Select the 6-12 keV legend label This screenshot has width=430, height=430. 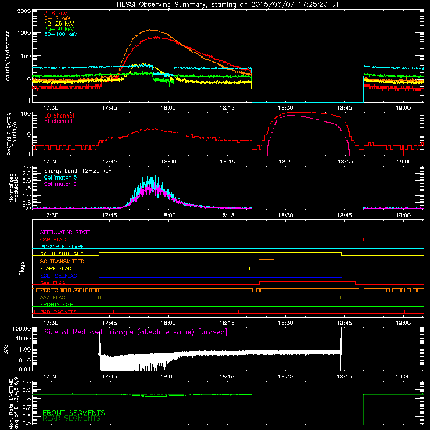[58, 18]
